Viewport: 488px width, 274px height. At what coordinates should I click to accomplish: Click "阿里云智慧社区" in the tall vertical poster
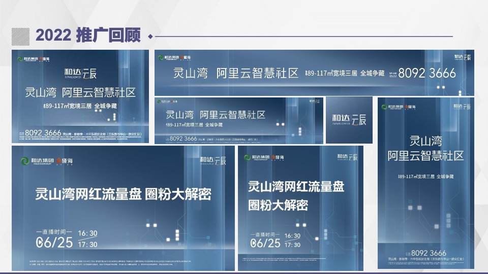tap(425, 156)
